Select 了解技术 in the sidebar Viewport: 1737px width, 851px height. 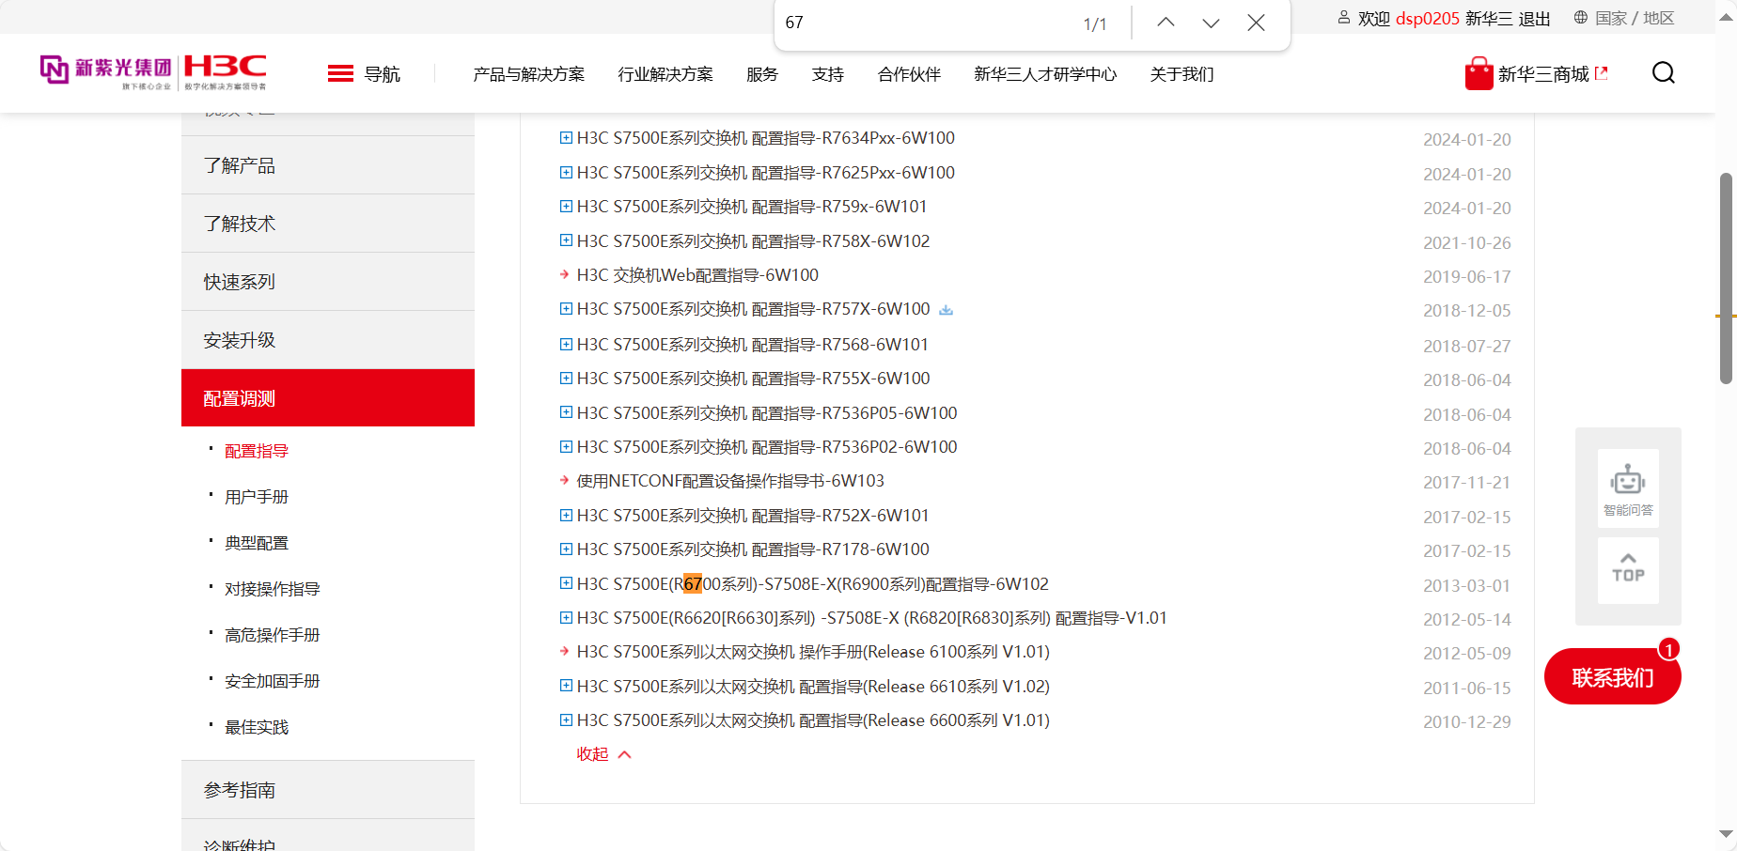click(328, 224)
